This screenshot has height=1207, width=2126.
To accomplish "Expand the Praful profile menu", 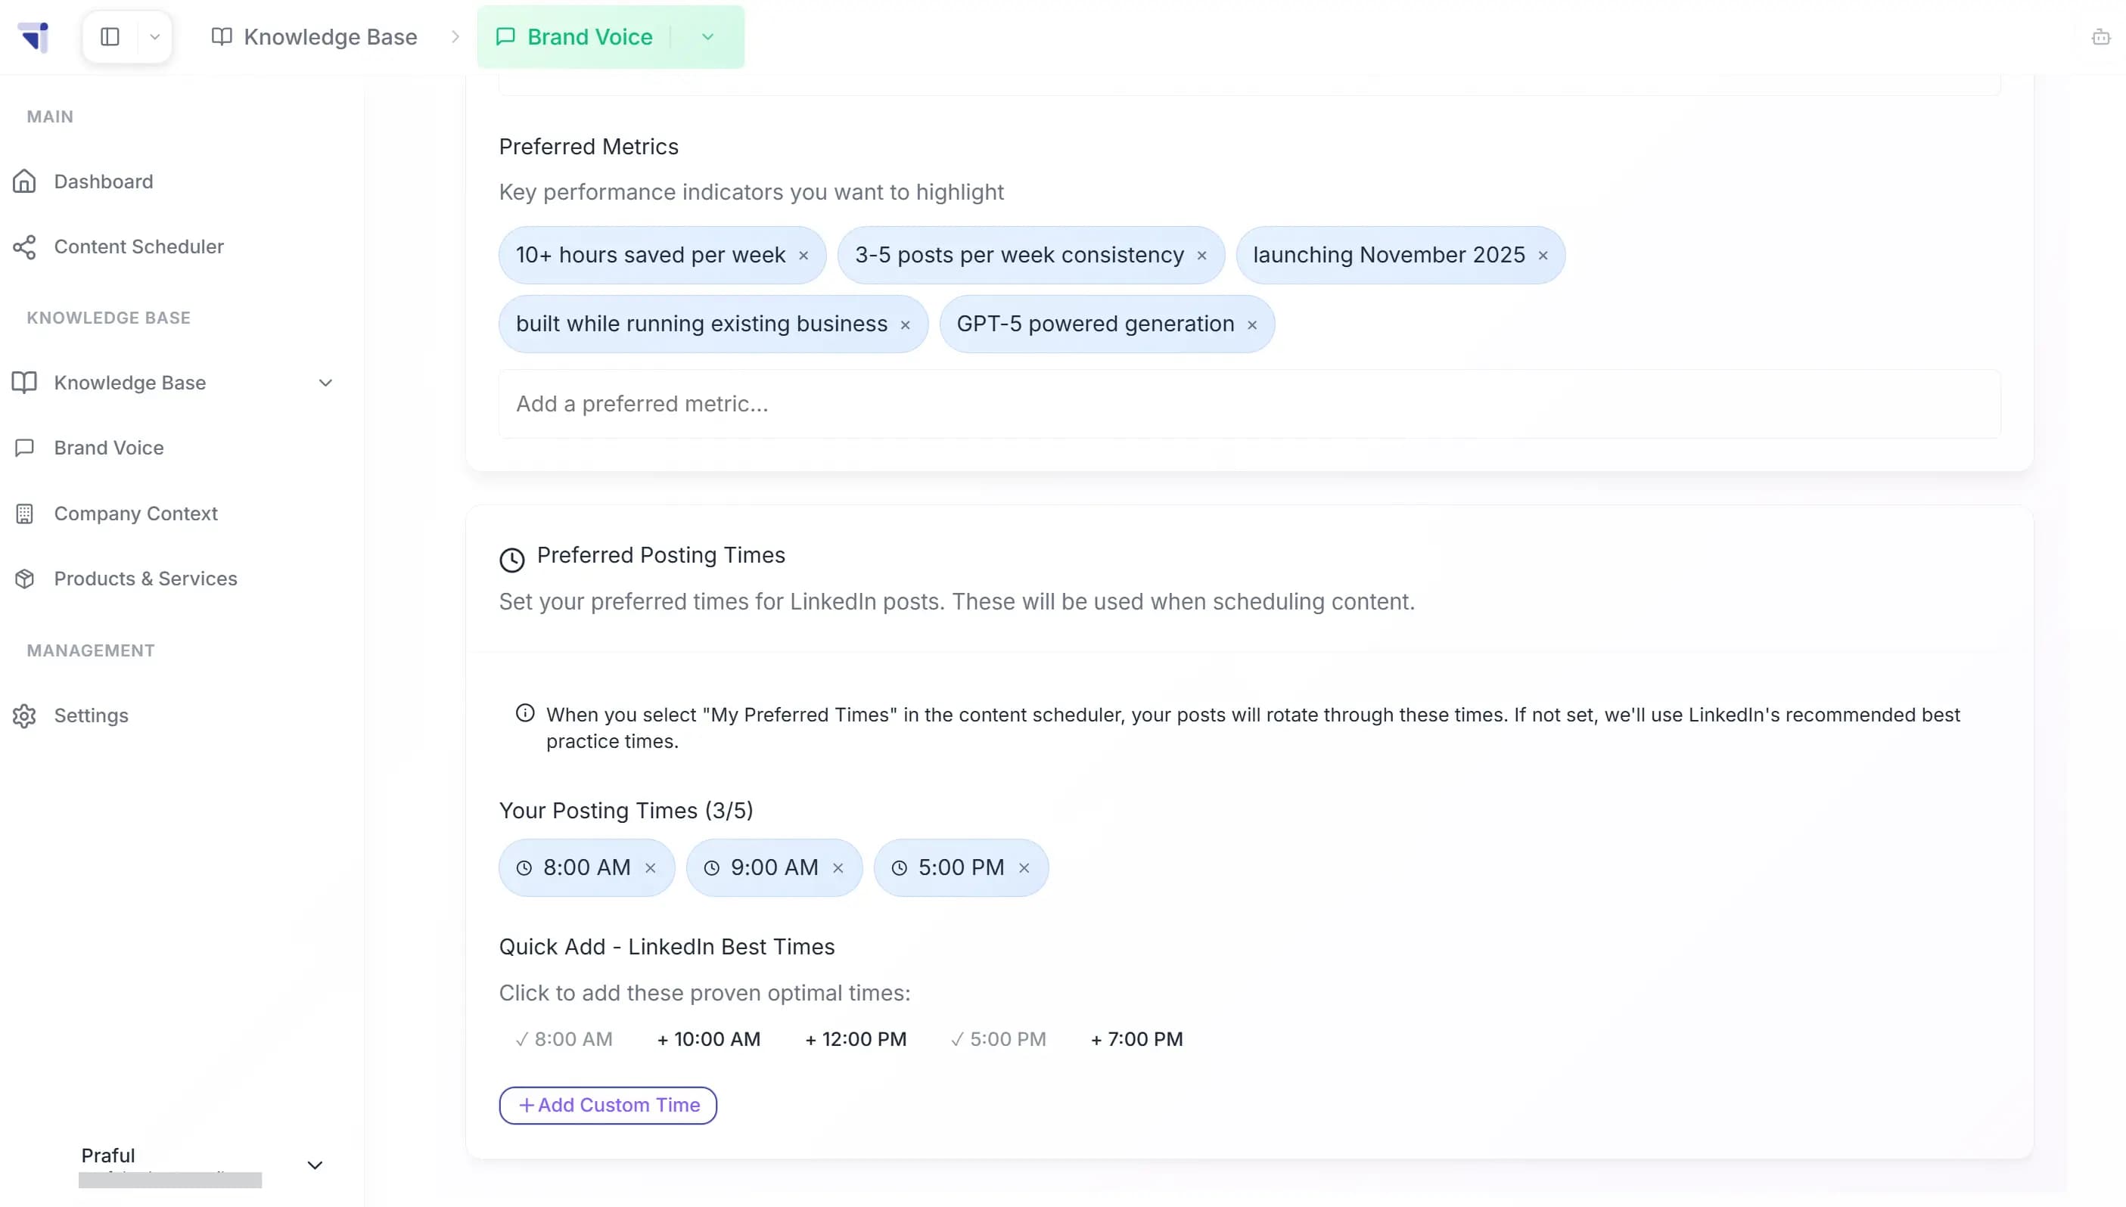I will (x=314, y=1164).
